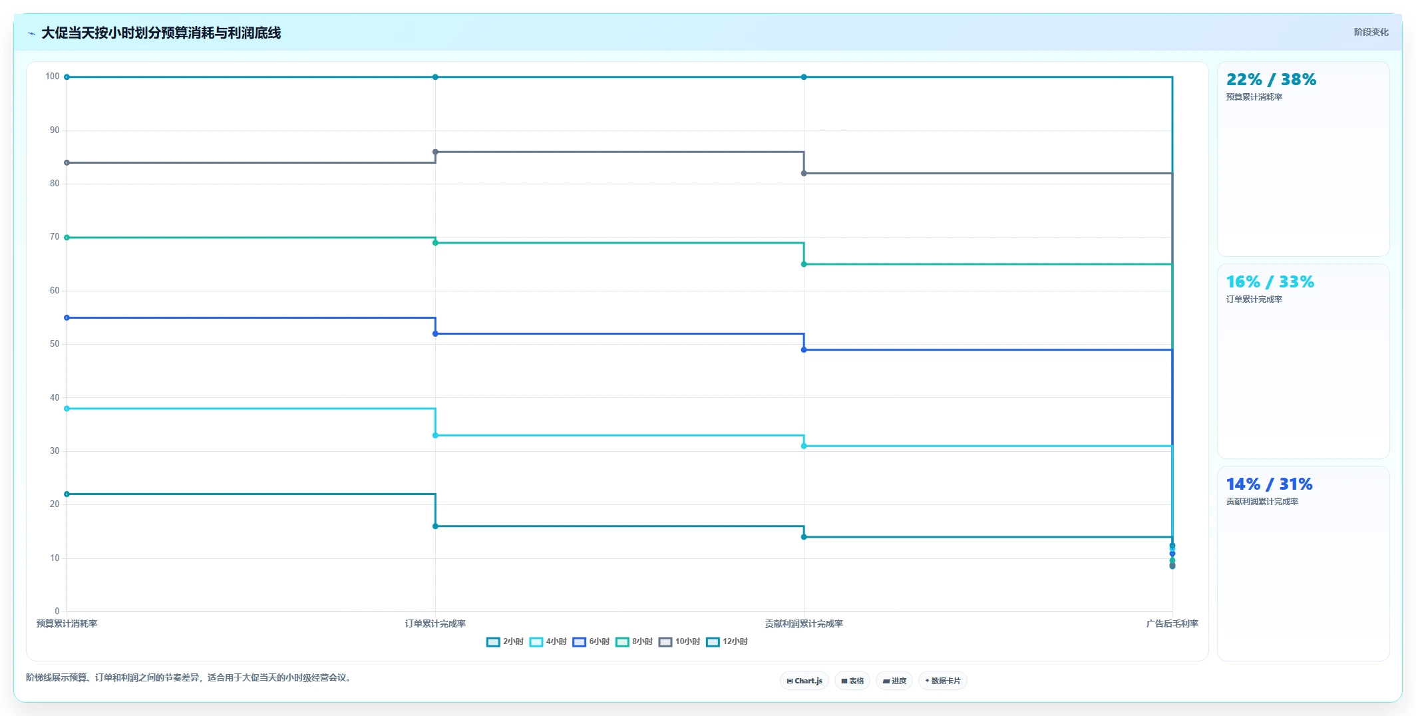The width and height of the screenshot is (1416, 716).
Task: Open the 16% / 33% 订单累计完成率 card
Action: [x=1303, y=361]
